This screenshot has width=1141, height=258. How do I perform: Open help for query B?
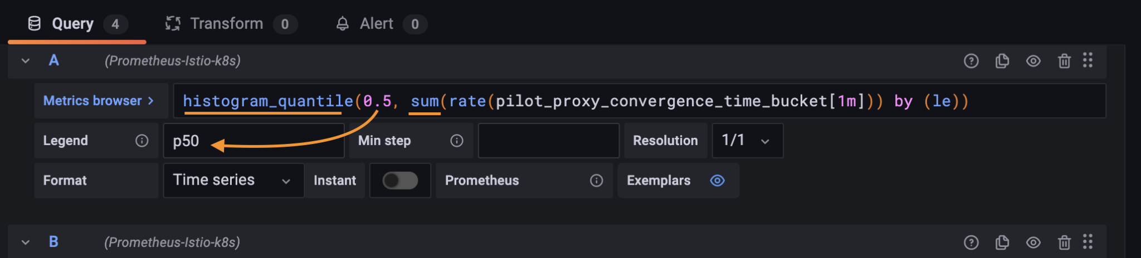[x=971, y=242]
